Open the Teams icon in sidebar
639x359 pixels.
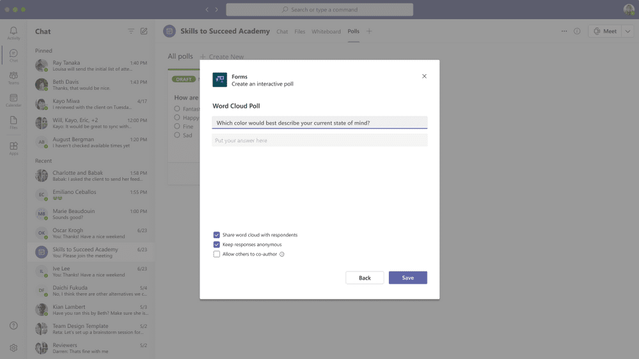click(13, 76)
